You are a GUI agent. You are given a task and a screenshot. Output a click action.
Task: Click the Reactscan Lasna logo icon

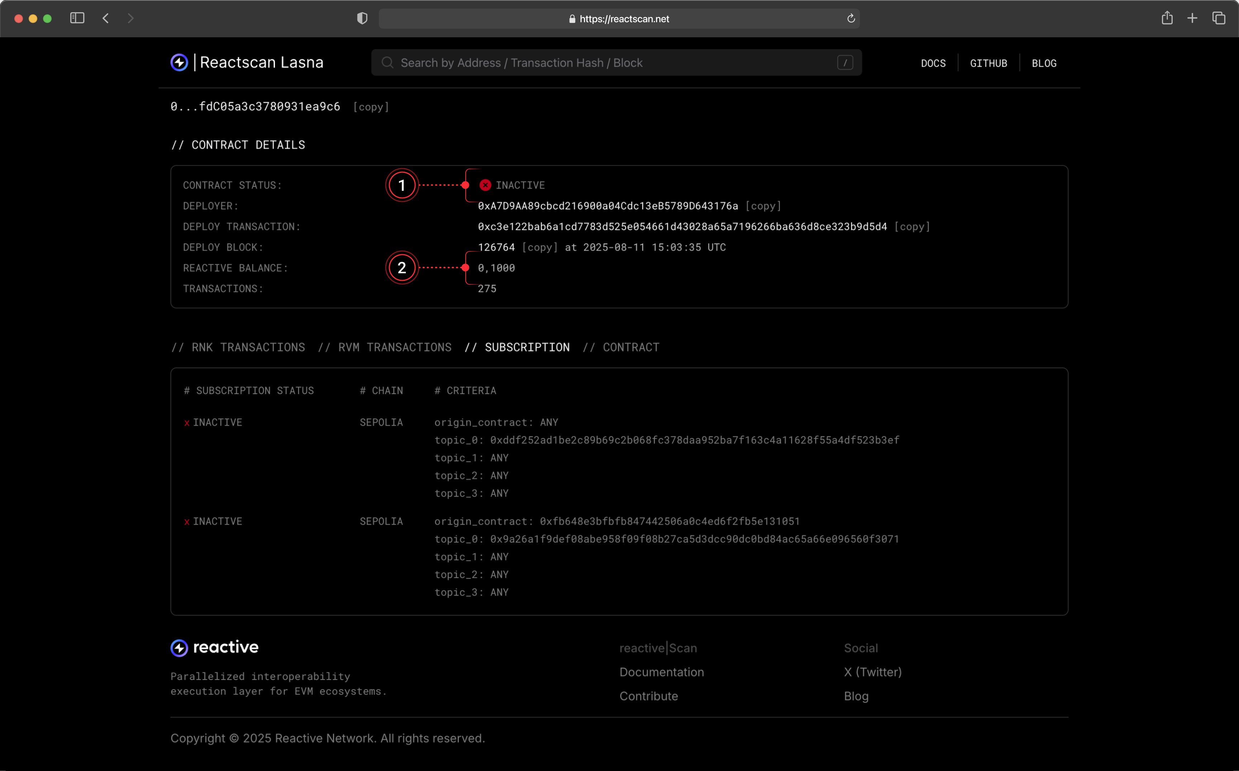[x=179, y=63]
